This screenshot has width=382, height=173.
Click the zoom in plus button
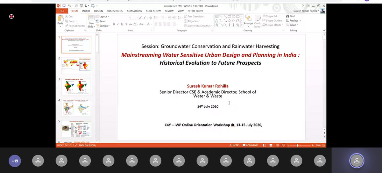312,145
